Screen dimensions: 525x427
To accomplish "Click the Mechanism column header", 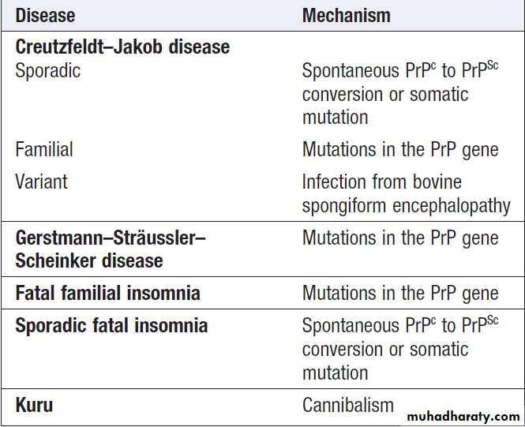I will pos(346,16).
